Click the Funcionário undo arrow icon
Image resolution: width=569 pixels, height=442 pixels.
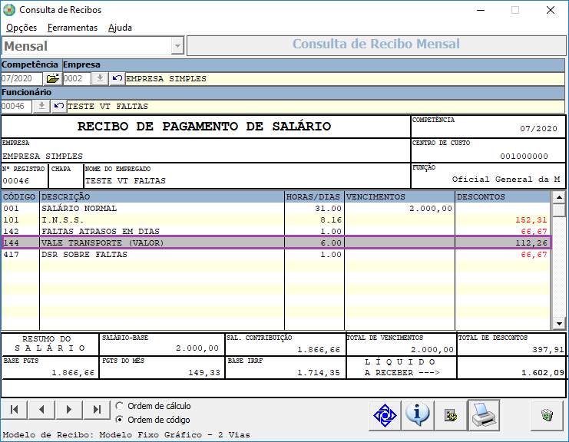point(59,106)
